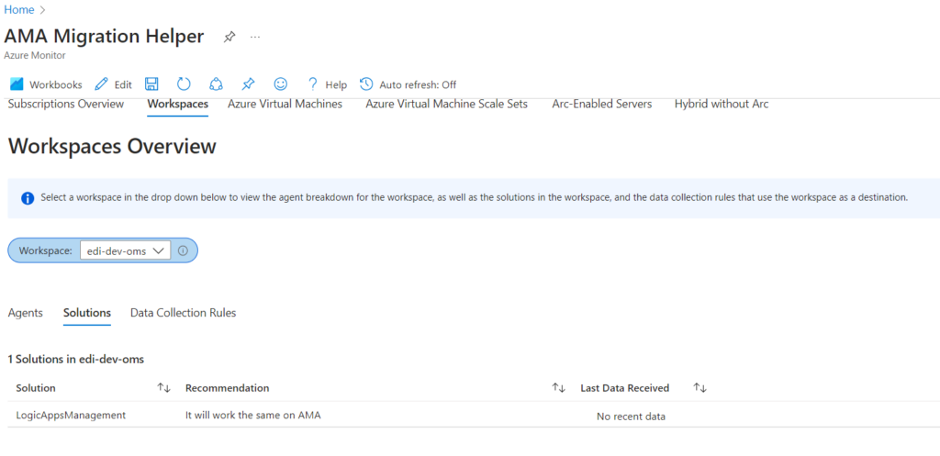This screenshot has height=456, width=940.
Task: Pin workbook using toolbar pin icon
Action: pos(248,84)
